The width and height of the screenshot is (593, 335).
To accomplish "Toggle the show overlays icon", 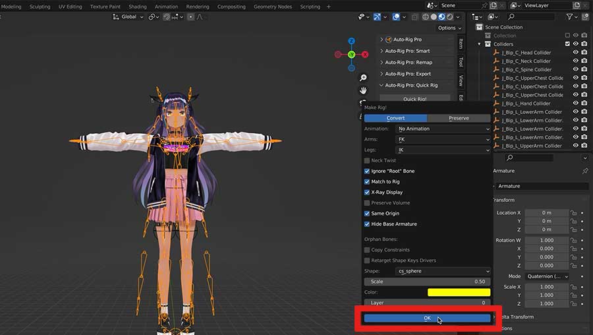I will 395,17.
